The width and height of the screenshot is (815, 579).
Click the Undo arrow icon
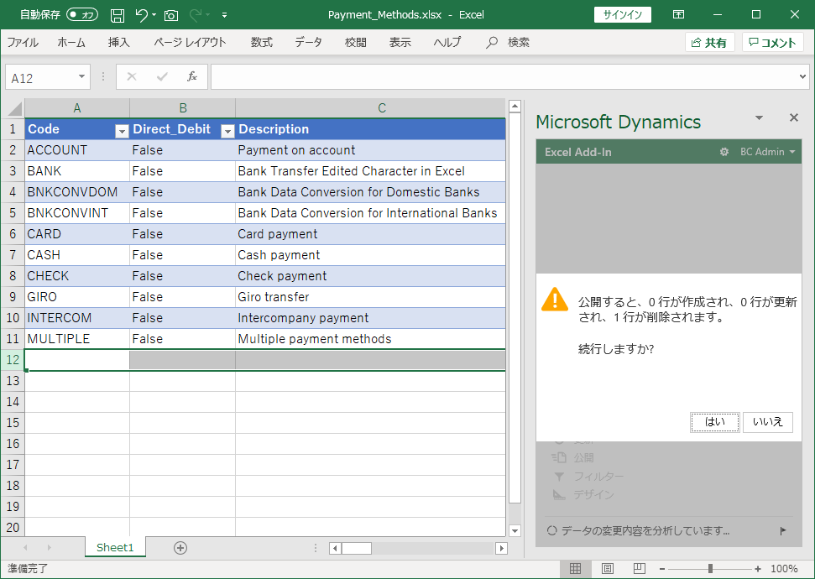click(141, 15)
